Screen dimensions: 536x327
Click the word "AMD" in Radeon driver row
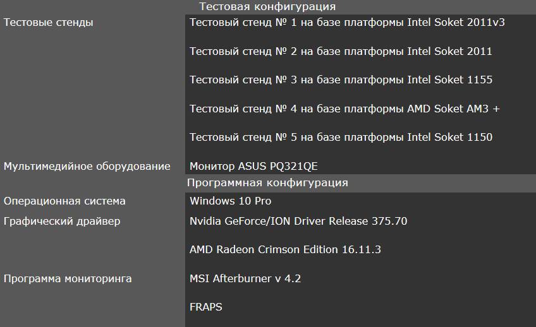[202, 249]
